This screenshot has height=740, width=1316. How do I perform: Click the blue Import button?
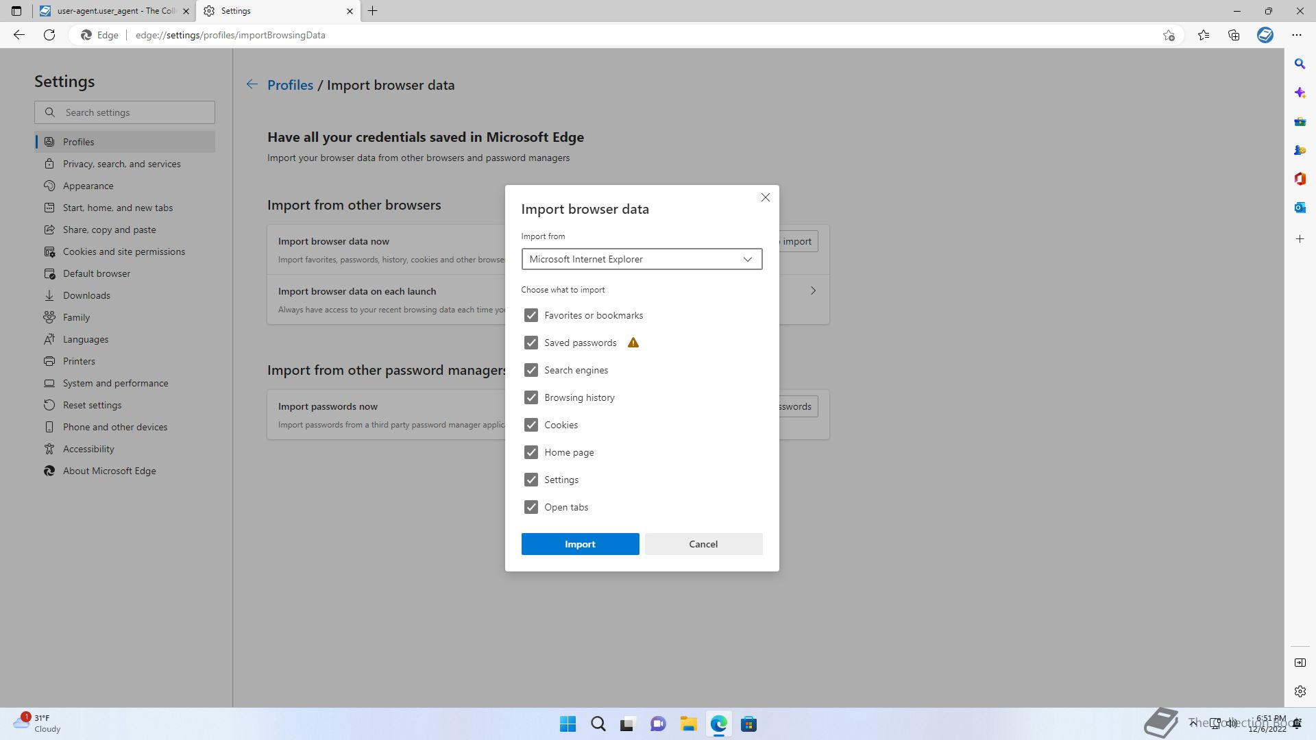coord(580,544)
